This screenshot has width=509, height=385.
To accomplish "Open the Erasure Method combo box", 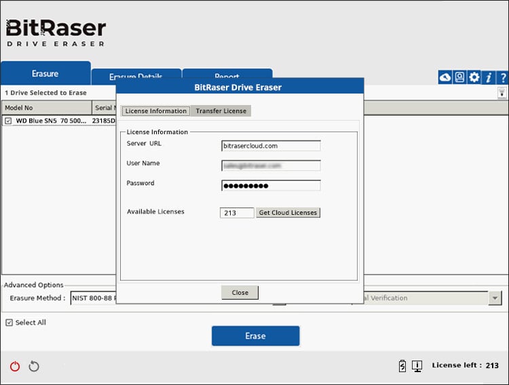I will pyautogui.click(x=93, y=298).
